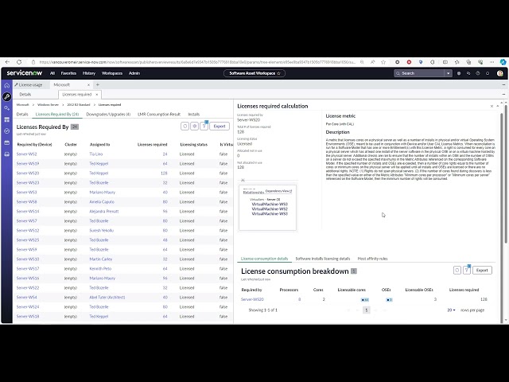
Task: Open the calendar icon in left sidebar
Action: point(7,142)
